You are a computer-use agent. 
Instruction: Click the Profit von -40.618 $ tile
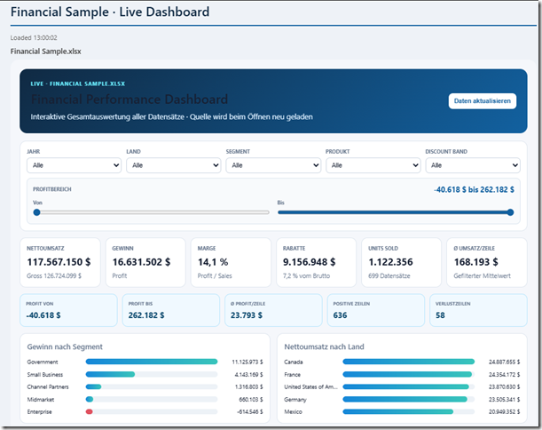(68, 310)
